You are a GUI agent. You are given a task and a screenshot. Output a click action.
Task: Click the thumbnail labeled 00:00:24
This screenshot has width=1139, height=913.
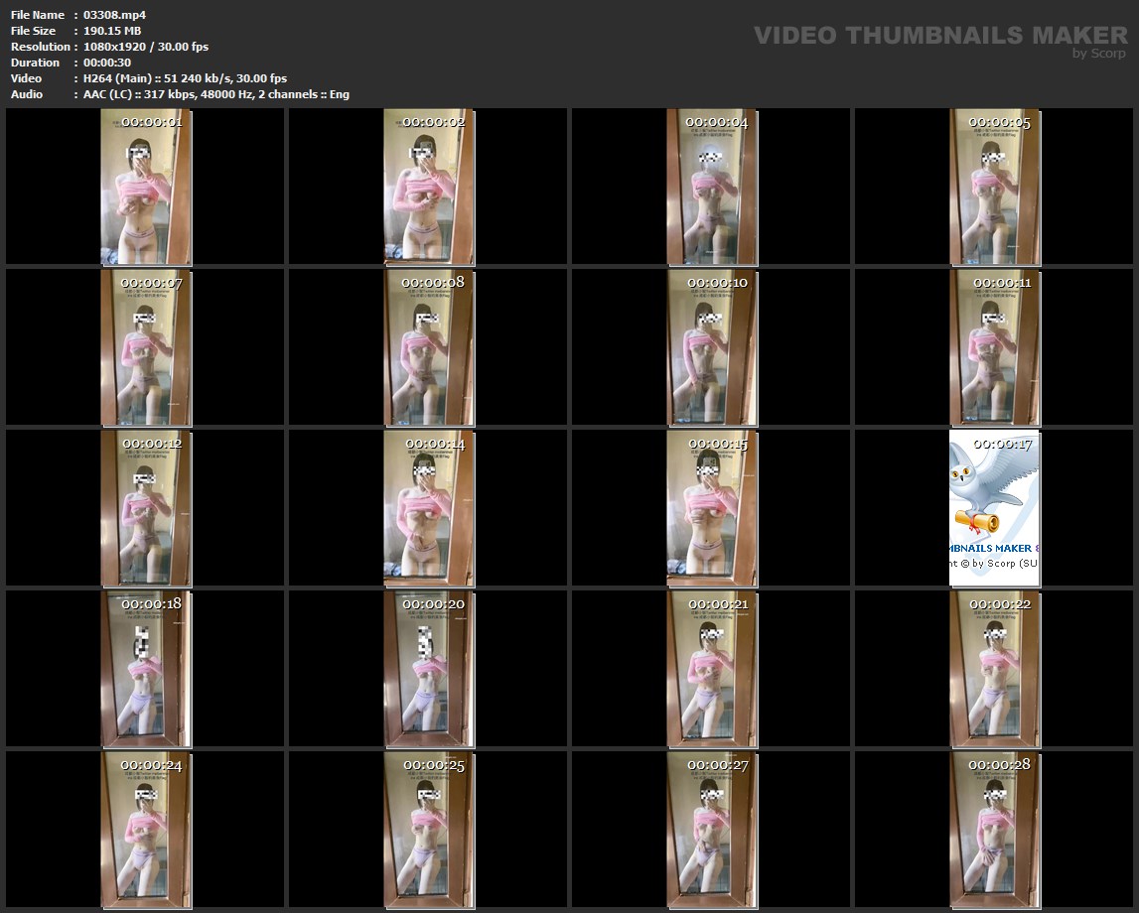(x=146, y=830)
